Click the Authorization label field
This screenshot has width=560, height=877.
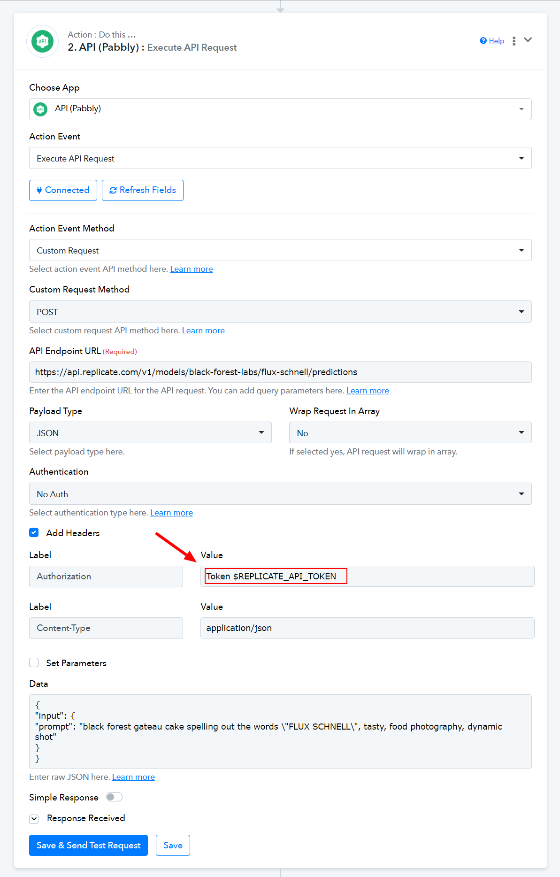point(106,577)
